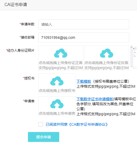Click 点击或拖拽上传申请表 text

click(x=57, y=113)
